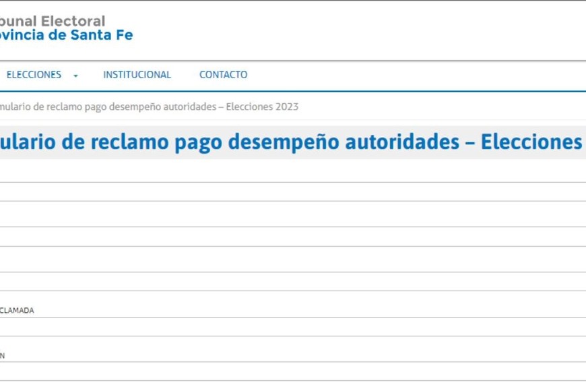Open the ELECCIONES menu

34,75
